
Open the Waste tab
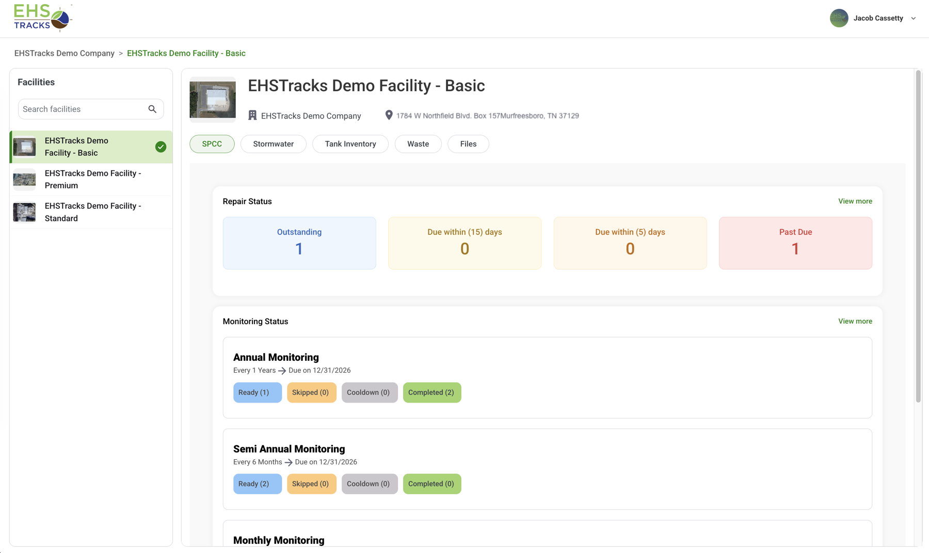(x=418, y=144)
